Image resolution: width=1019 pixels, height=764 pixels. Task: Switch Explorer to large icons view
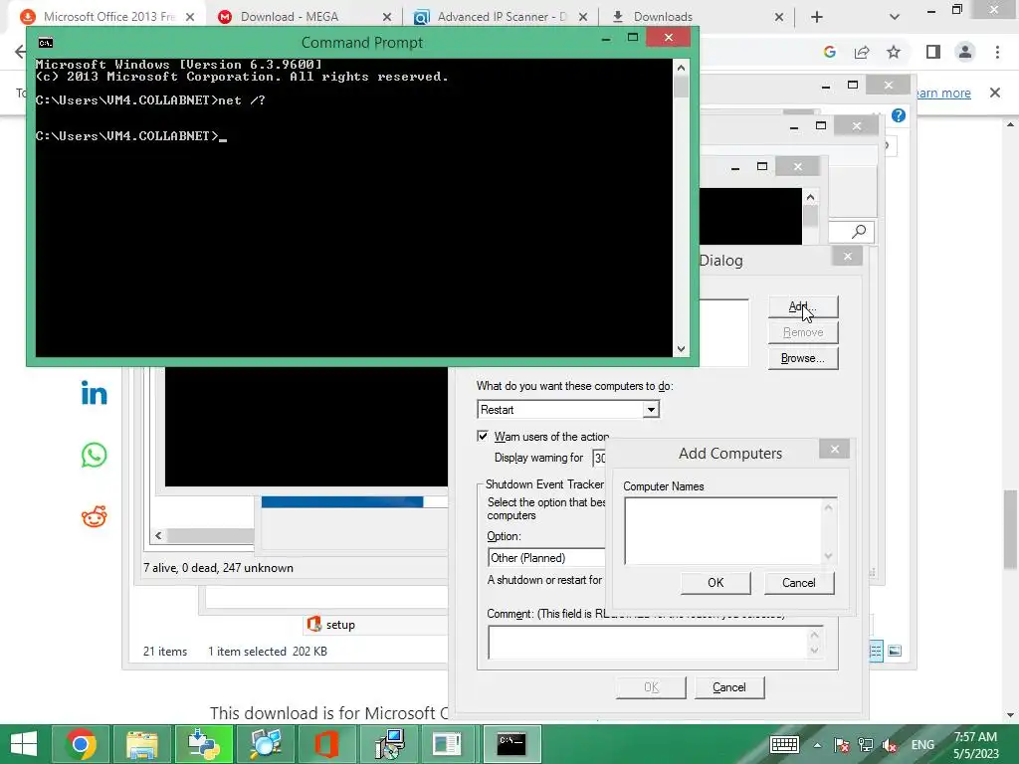895,651
